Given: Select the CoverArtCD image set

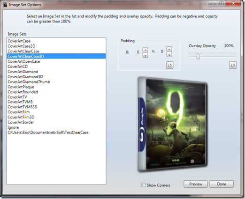Looking at the screenshot, I should 56,66.
